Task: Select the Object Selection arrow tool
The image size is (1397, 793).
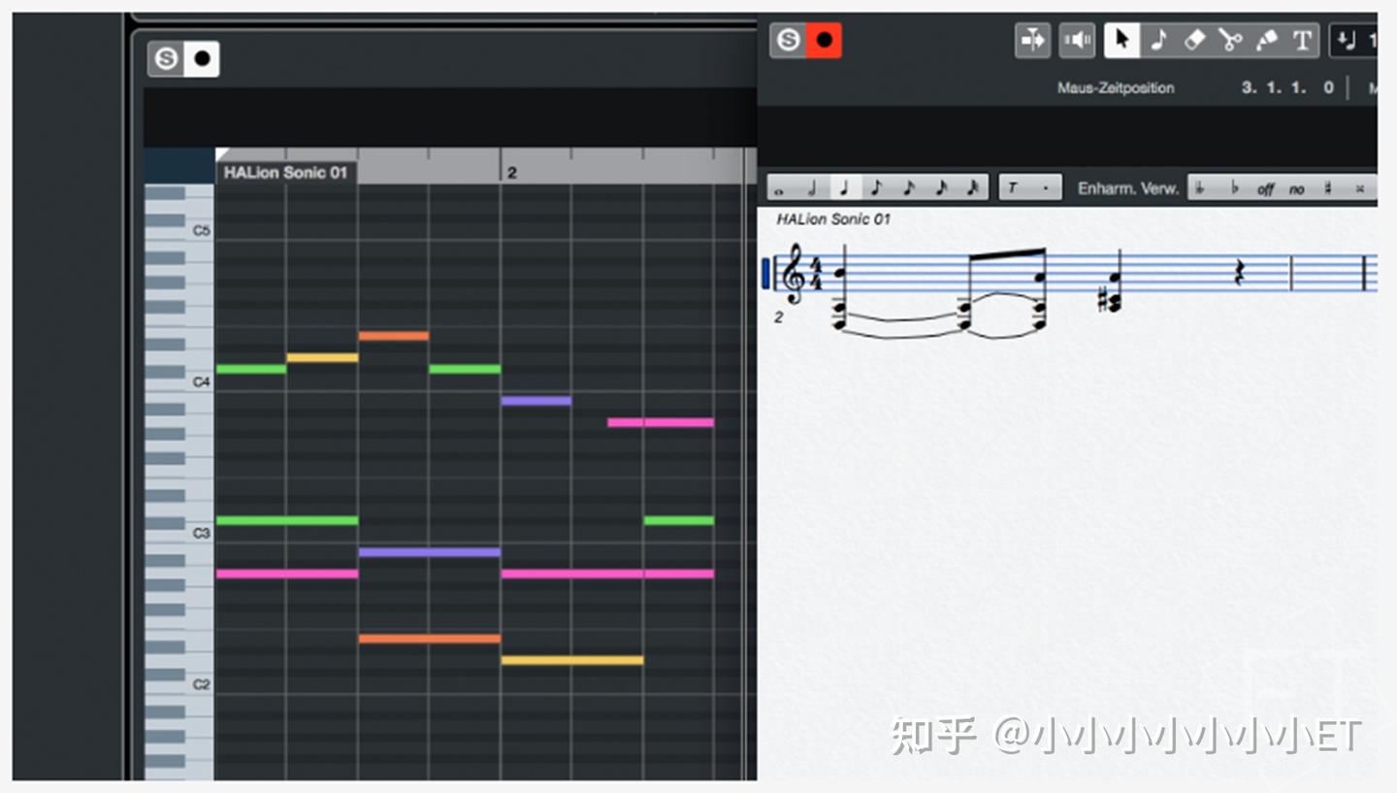Action: [x=1121, y=40]
